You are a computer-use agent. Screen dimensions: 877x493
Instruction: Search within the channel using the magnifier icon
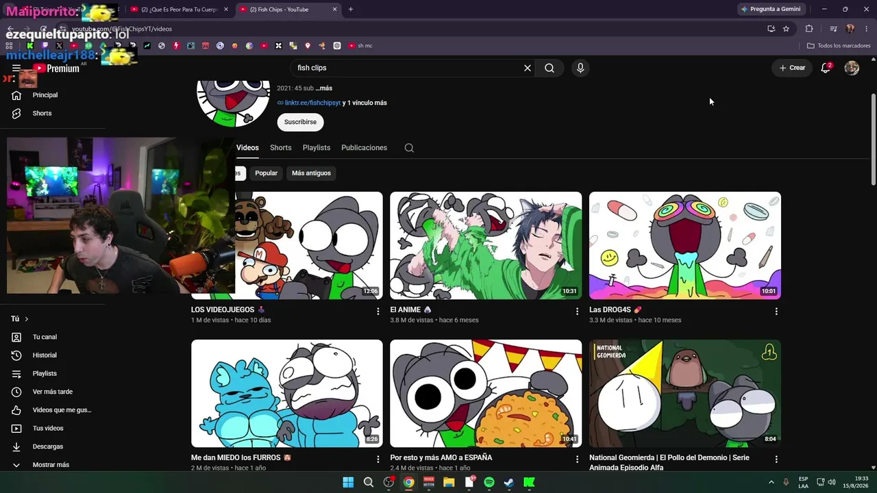pos(409,148)
